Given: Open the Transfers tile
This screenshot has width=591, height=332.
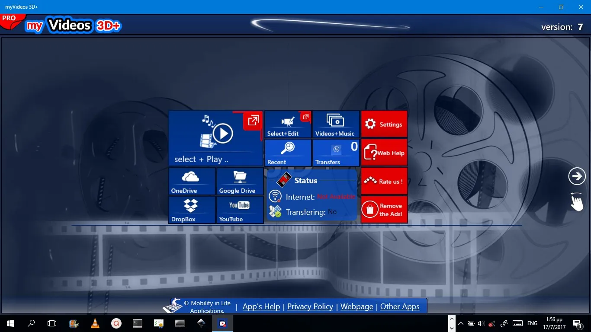Looking at the screenshot, I should 336,153.
